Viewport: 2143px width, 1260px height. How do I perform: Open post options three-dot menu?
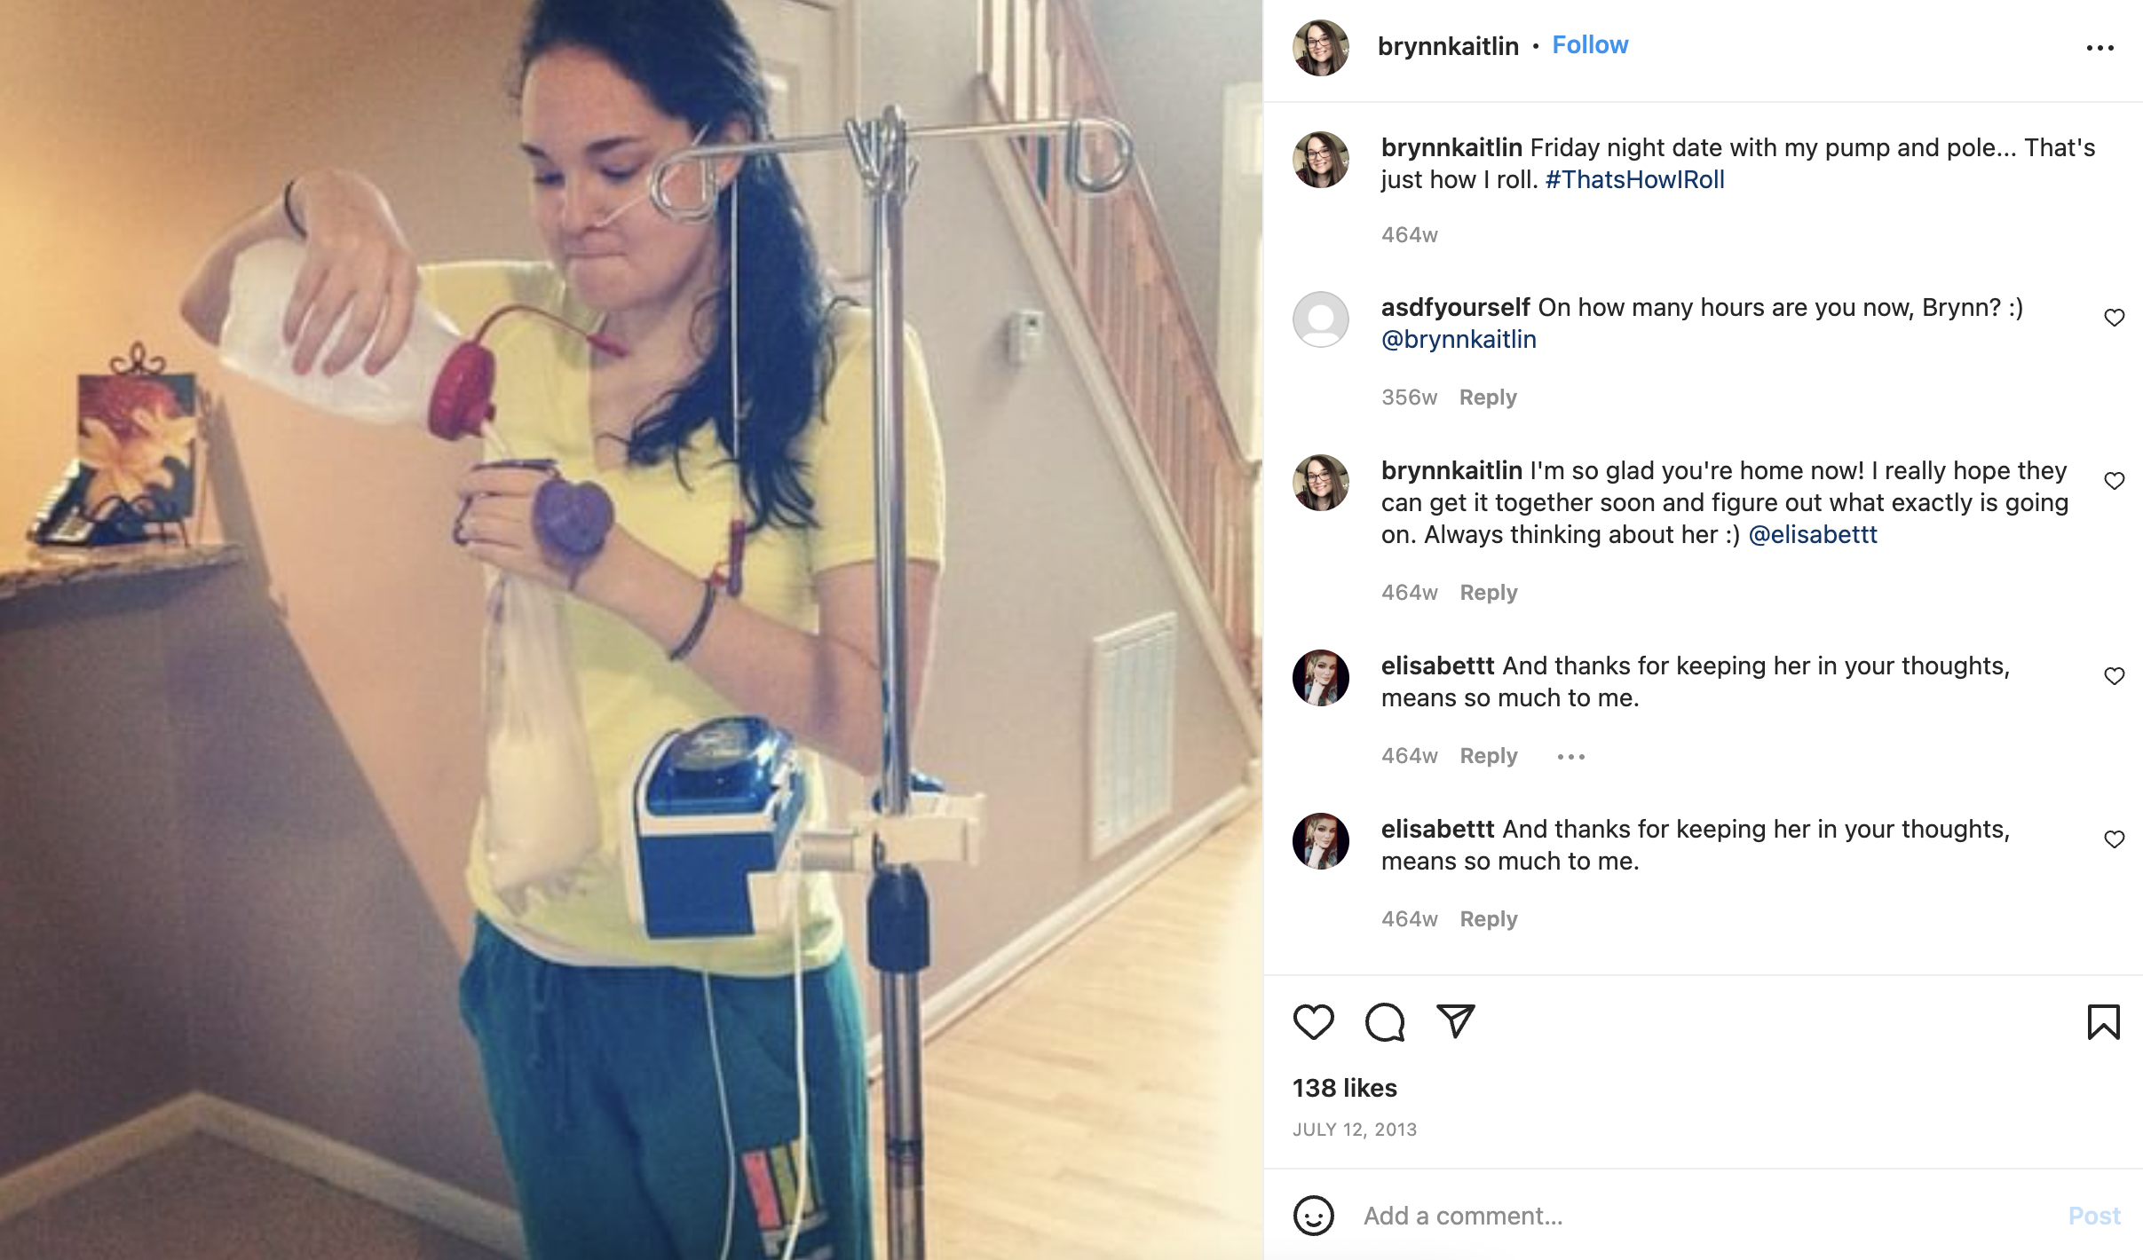click(2100, 48)
